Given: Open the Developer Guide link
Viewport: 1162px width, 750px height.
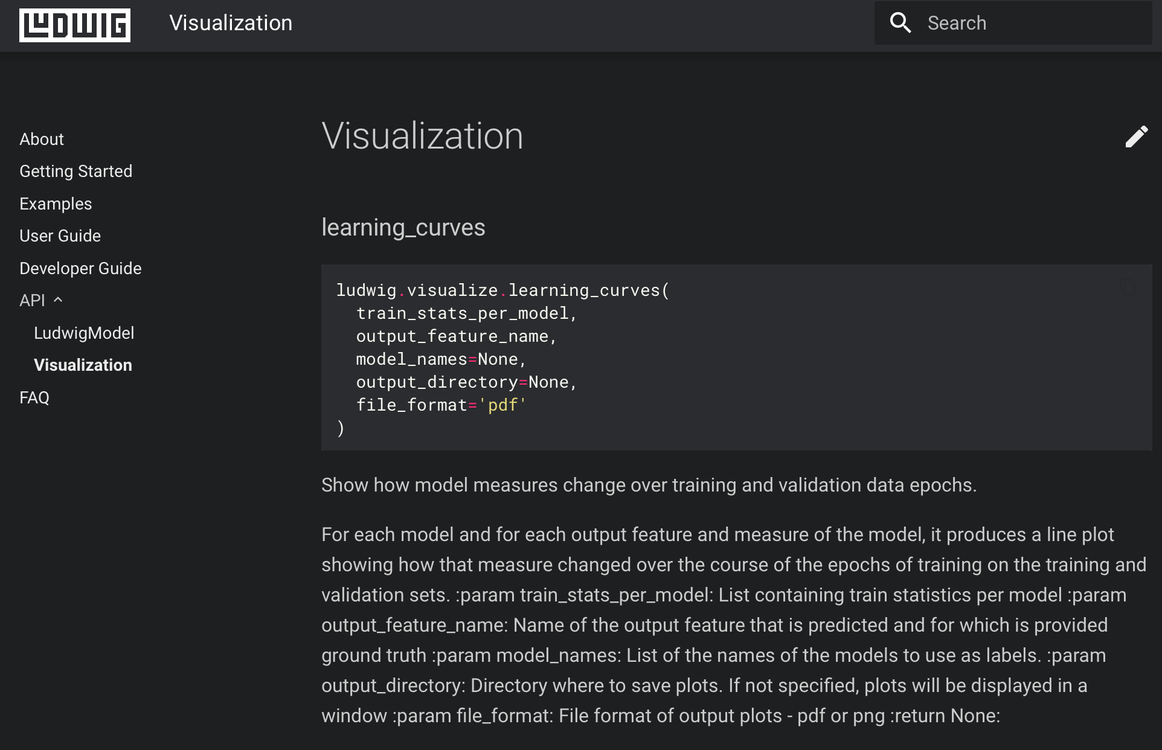Looking at the screenshot, I should 80,268.
